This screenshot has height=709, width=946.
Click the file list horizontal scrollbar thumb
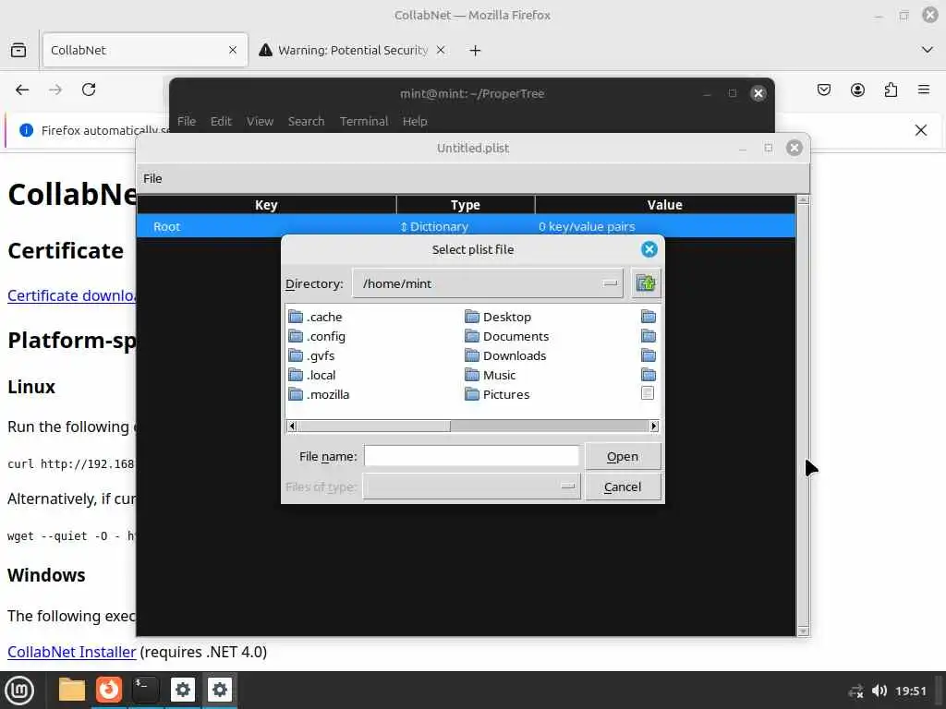click(x=373, y=427)
